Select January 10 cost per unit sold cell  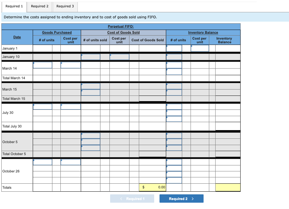click(119, 56)
